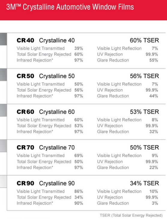Viewport: 167px width, 219px height.
Task: Click the 50% TSER label
Action: [144, 147]
